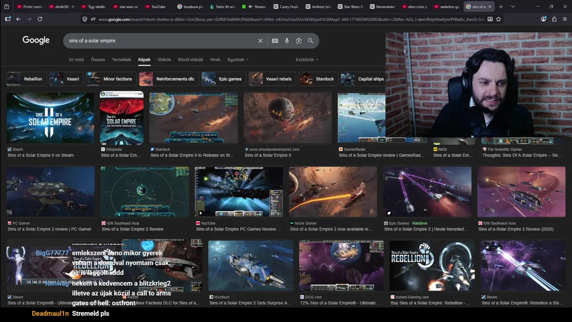Switch to the 'dino crisis' YouTube tab
The image size is (572, 322).
416,7
